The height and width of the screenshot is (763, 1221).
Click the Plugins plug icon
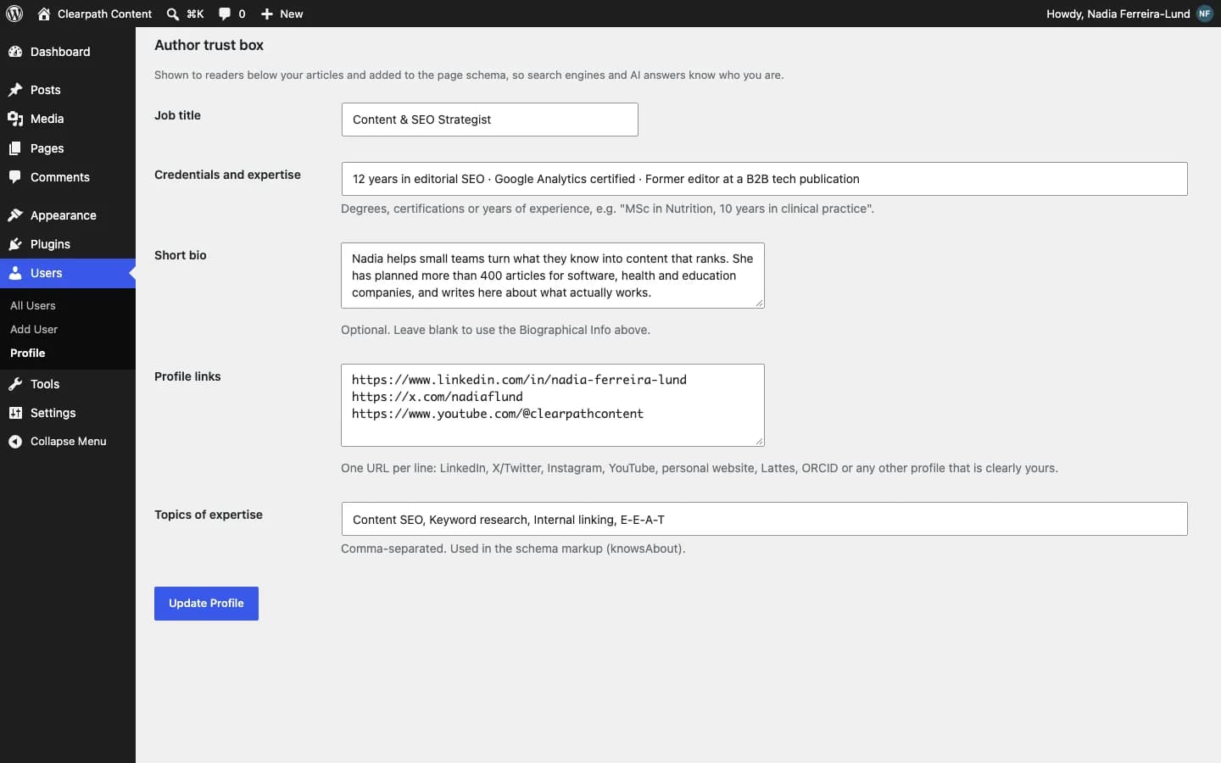(15, 244)
